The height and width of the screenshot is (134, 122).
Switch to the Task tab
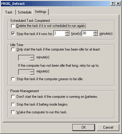(9, 12)
